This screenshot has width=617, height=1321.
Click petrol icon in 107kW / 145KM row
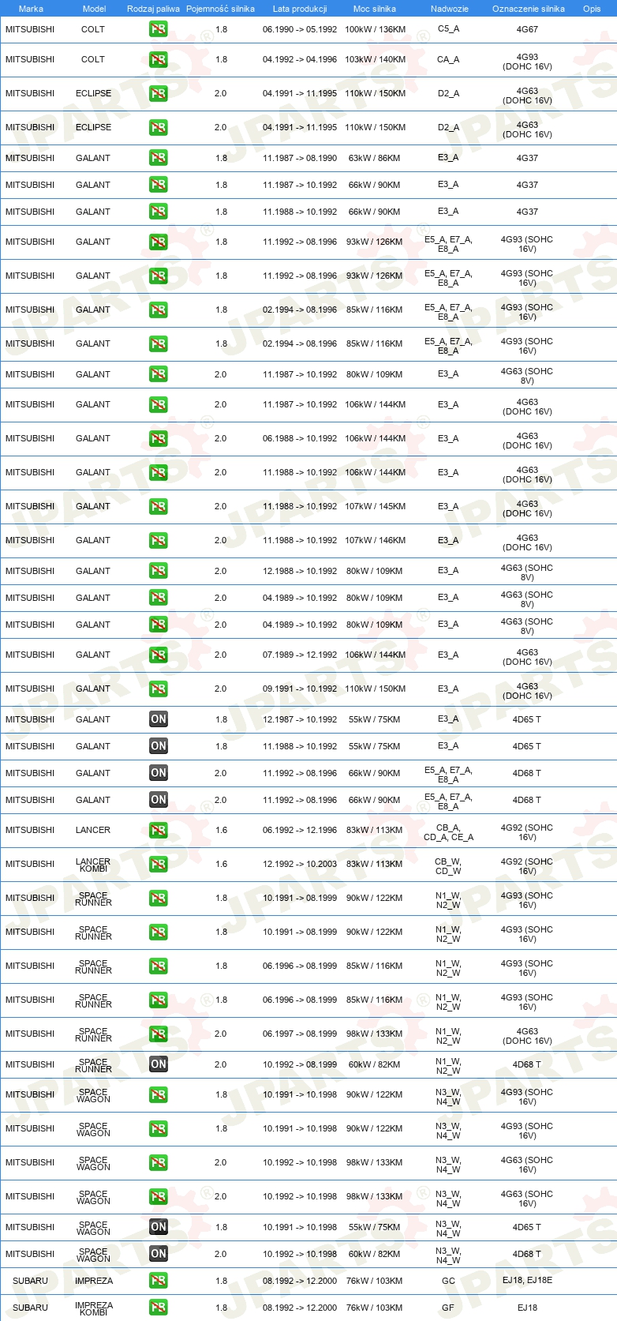pos(159,506)
